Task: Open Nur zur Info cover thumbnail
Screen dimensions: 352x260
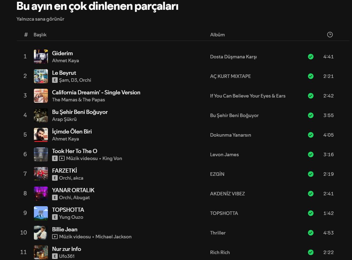Action: tap(41, 252)
